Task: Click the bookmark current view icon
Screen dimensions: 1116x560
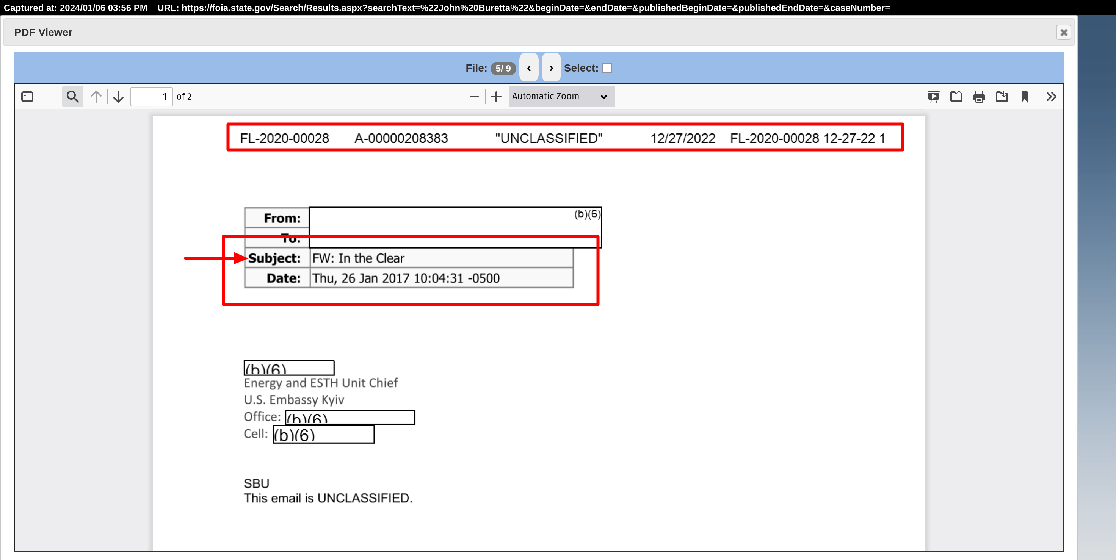Action: click(x=1025, y=97)
